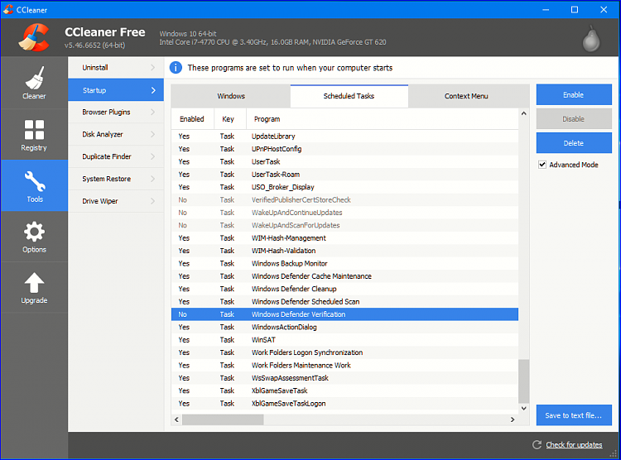The height and width of the screenshot is (460, 621).
Task: Select the WIM-Hash-Management task row
Action: click(344, 238)
